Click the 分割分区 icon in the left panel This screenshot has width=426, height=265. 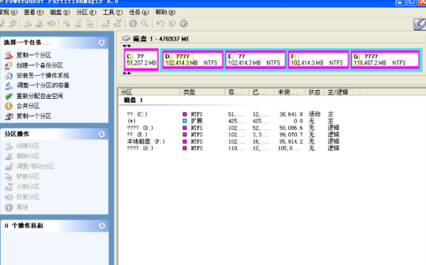9,187
